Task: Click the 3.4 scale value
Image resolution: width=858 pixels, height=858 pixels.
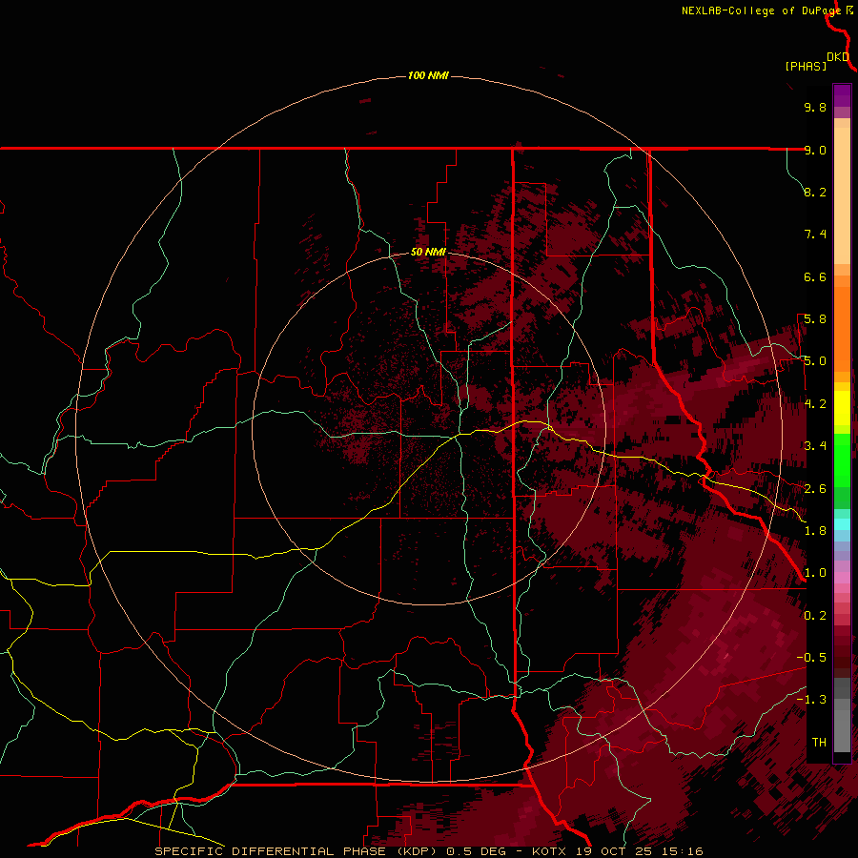Action: coord(815,446)
